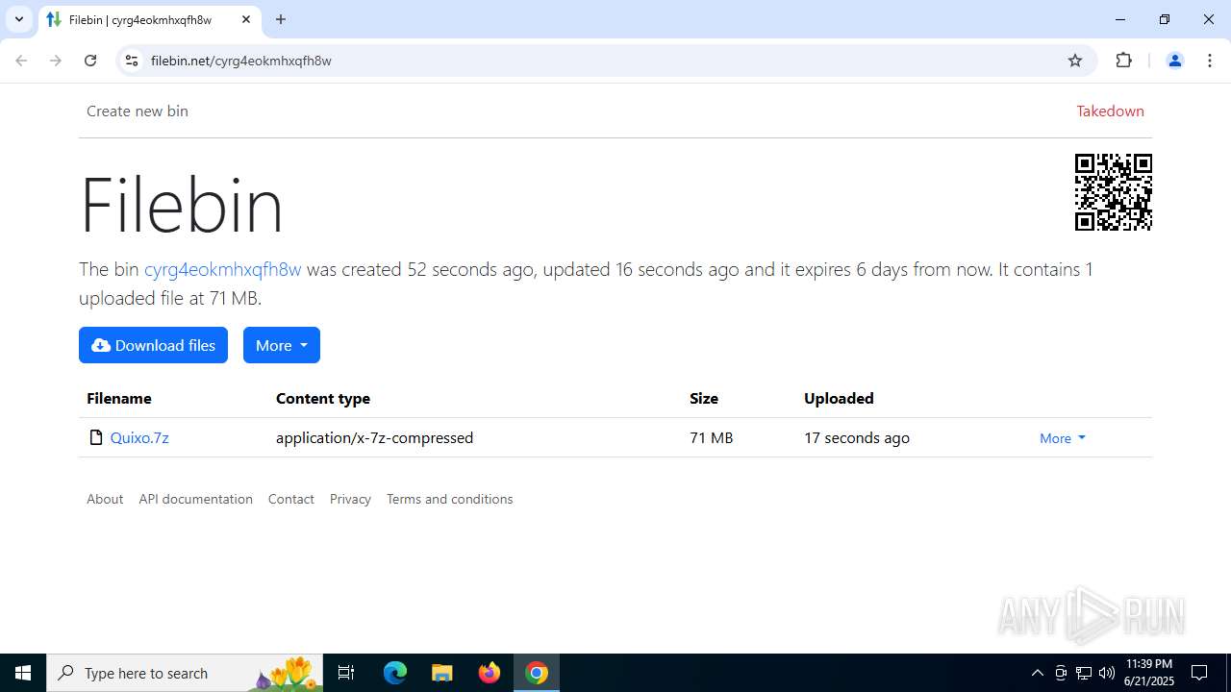This screenshot has width=1231, height=692.
Task: View site information icon
Action: (132, 61)
